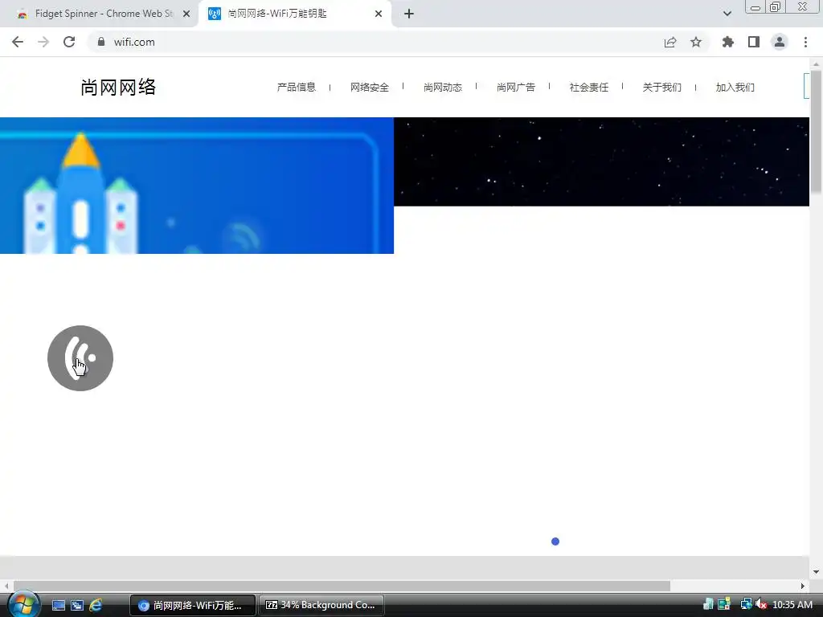Image resolution: width=823 pixels, height=617 pixels.
Task: Open a new browser tab
Action: pyautogui.click(x=409, y=14)
